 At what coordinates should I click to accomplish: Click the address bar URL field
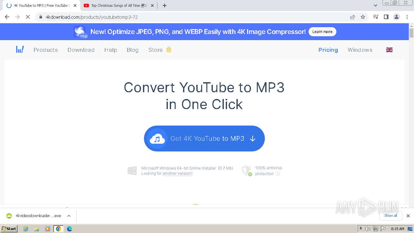point(194,17)
